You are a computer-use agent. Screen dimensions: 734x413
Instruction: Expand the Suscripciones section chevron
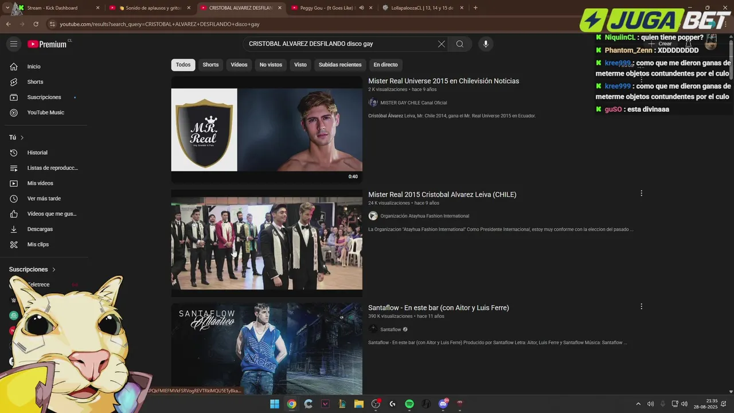(x=54, y=270)
